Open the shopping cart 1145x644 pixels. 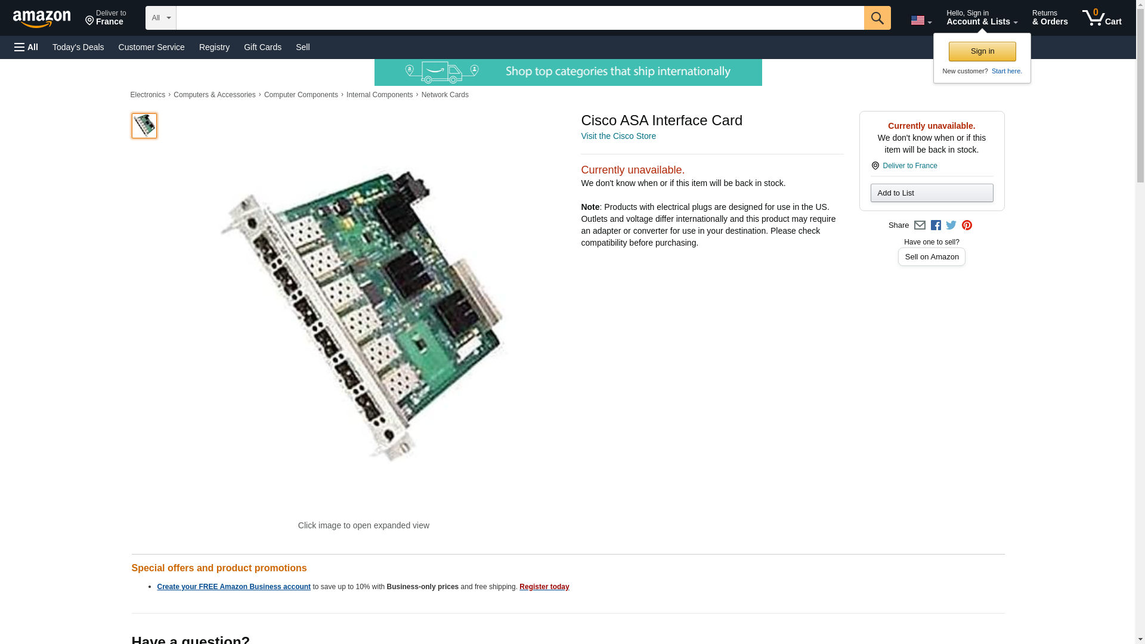click(x=1101, y=18)
